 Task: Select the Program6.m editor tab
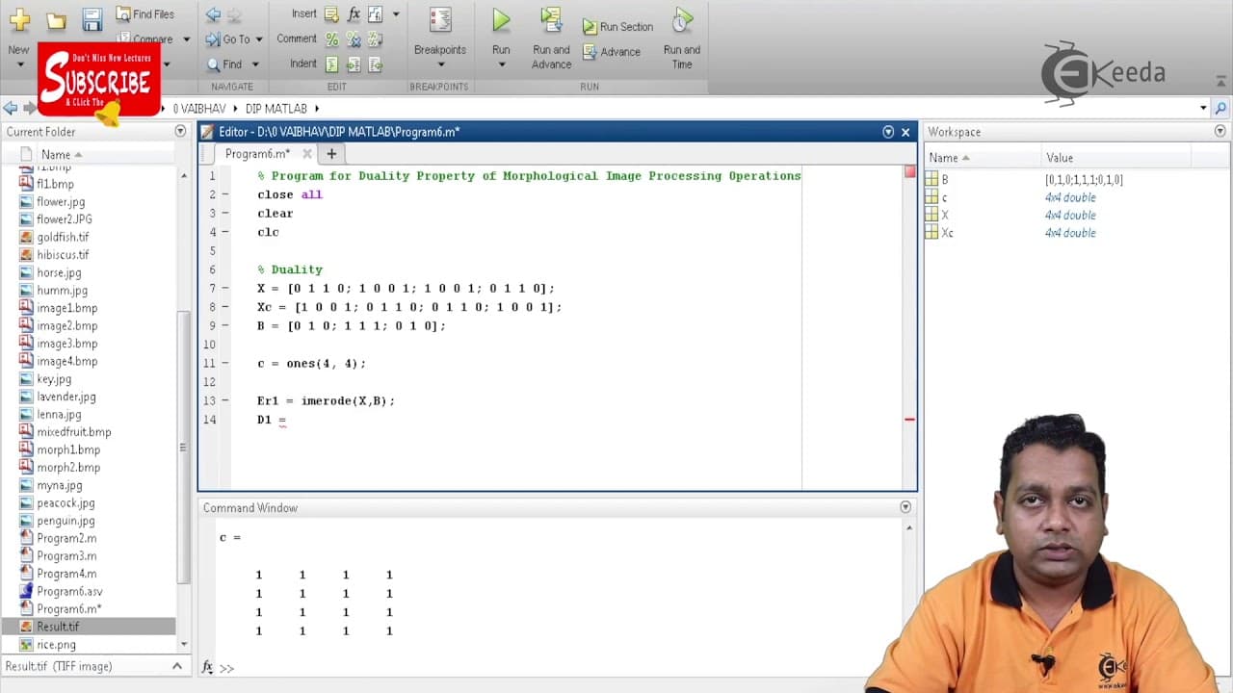pyautogui.click(x=256, y=154)
